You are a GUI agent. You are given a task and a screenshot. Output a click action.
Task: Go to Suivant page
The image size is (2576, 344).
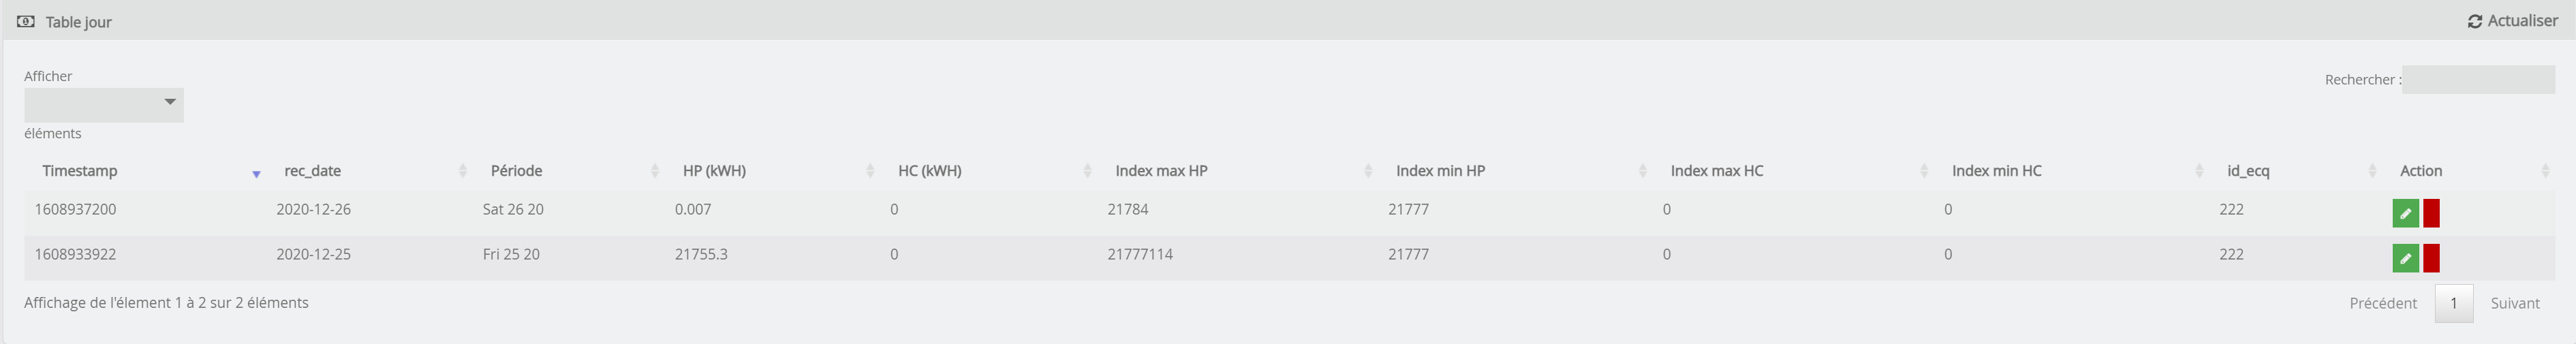click(2514, 303)
